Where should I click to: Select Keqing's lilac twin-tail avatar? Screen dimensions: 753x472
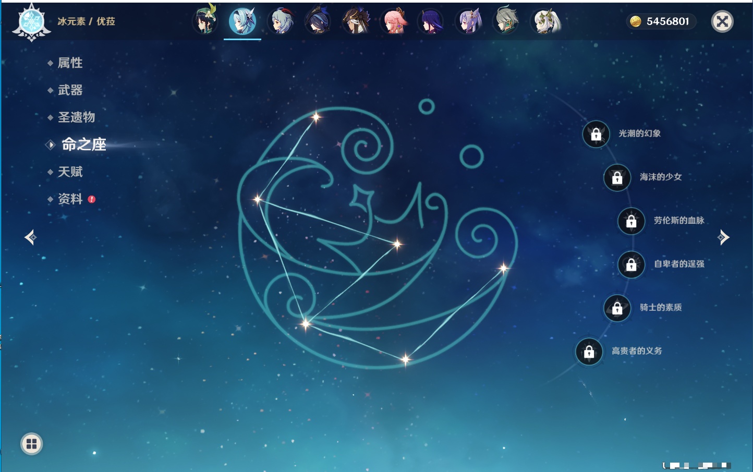pos(468,21)
